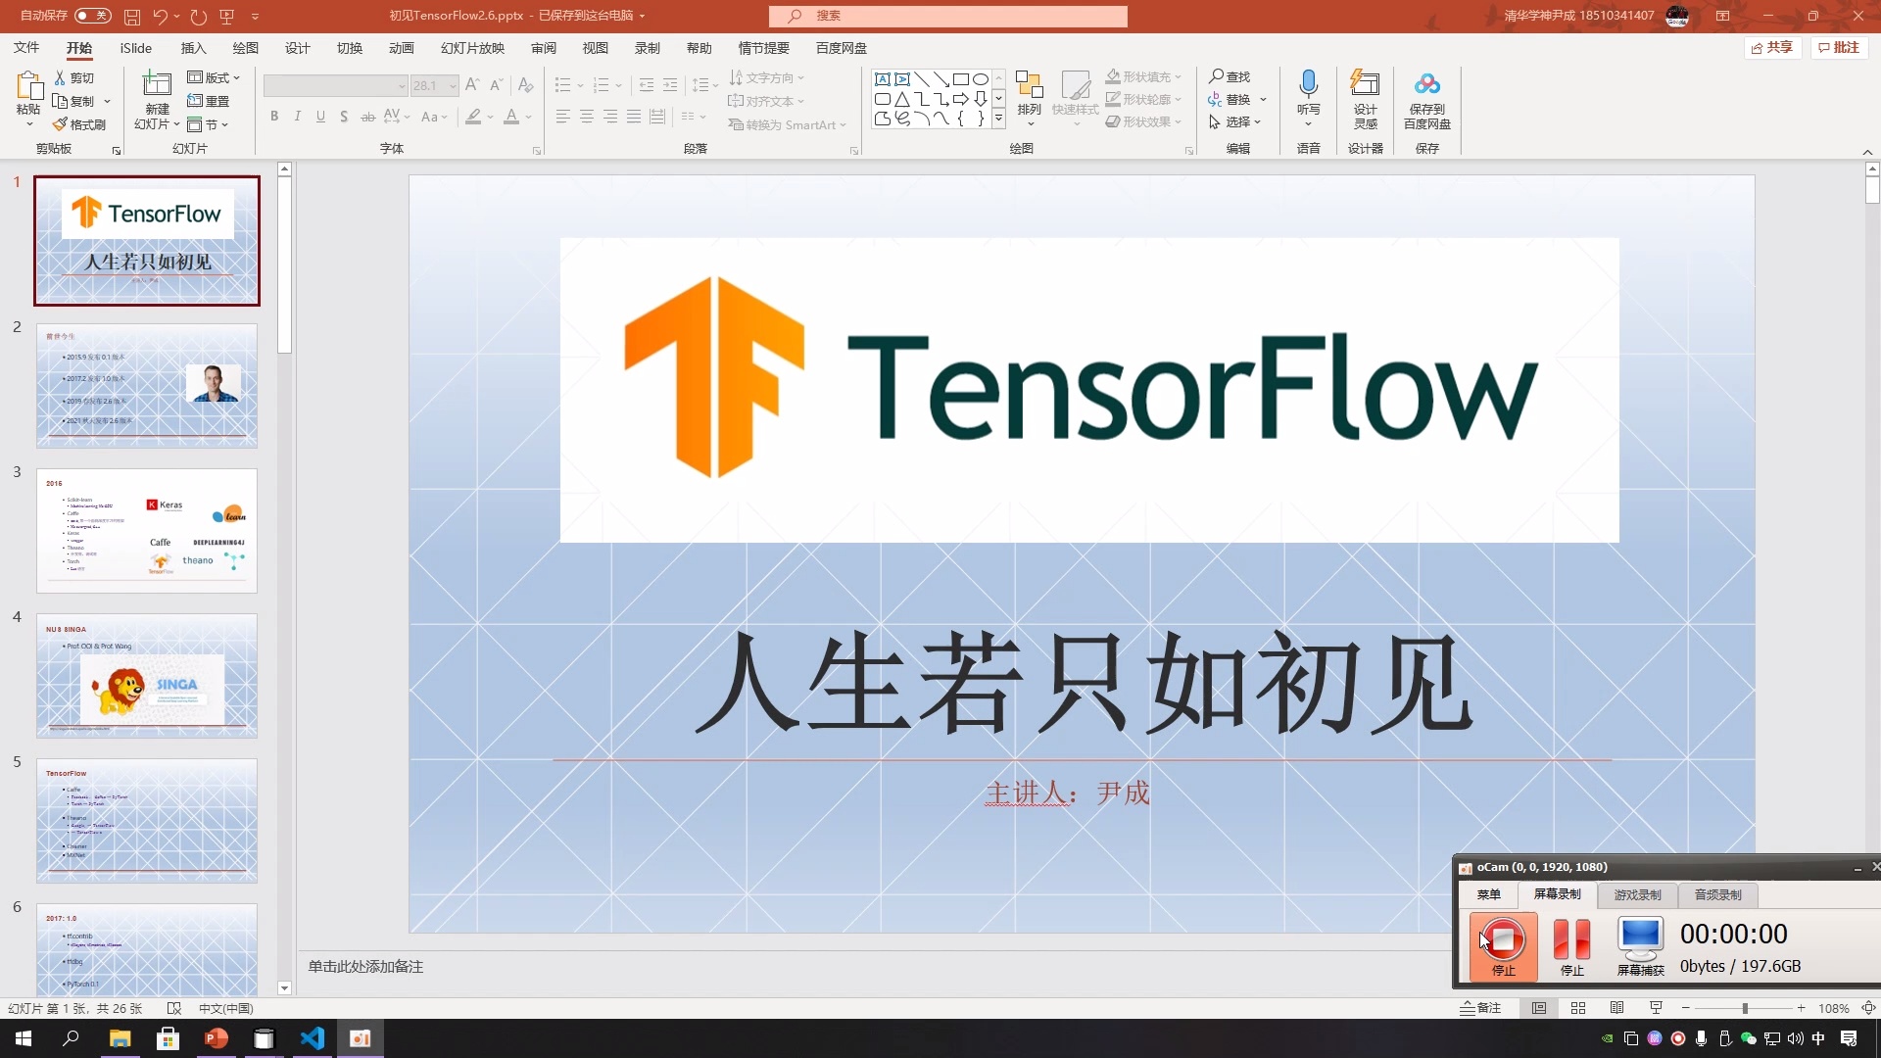This screenshot has width=1881, height=1058.
Task: Toggle bold formatting
Action: 274,117
